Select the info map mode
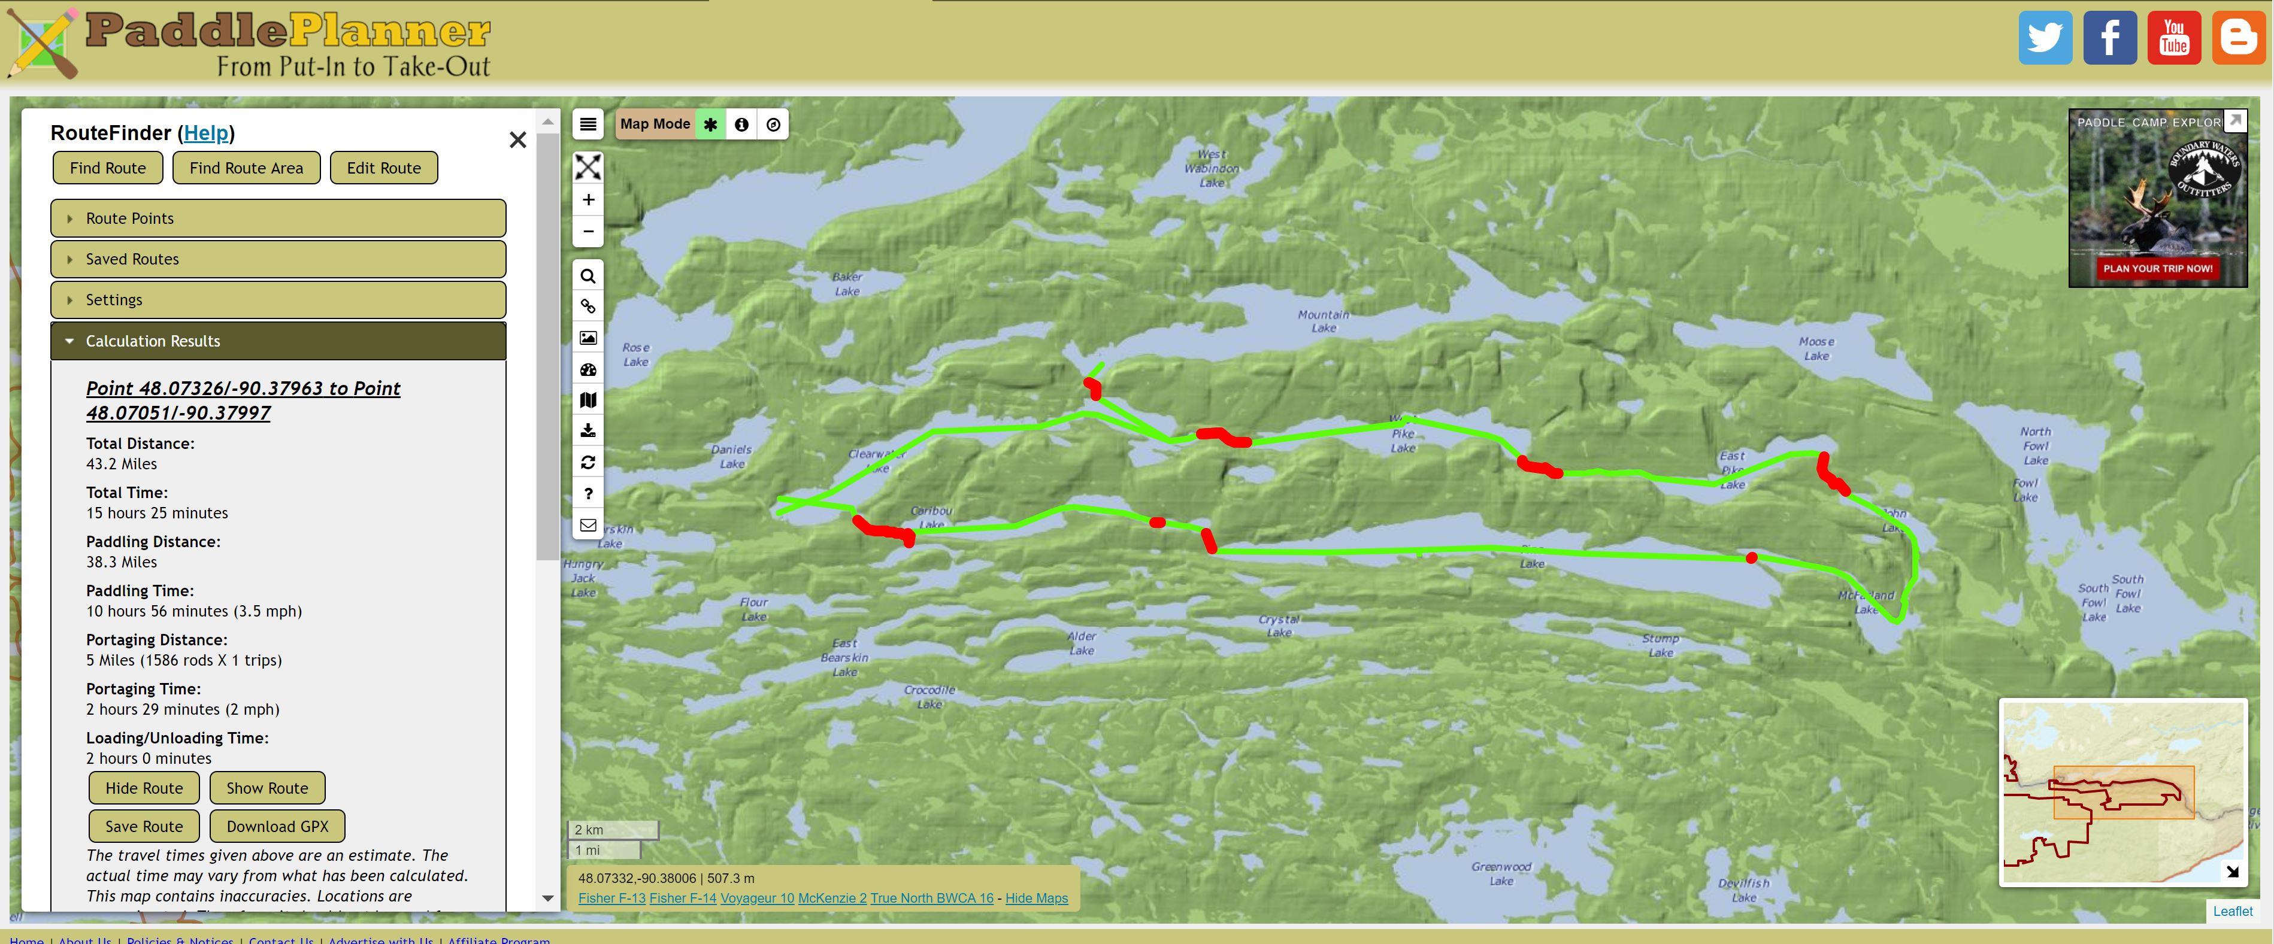 [741, 125]
